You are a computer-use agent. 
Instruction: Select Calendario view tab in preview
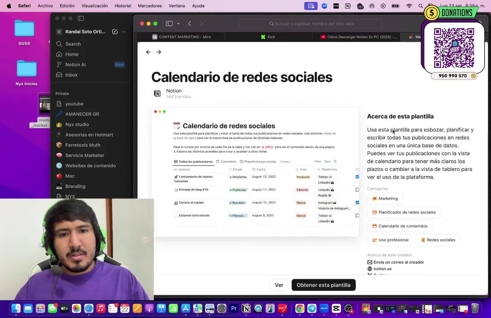click(226, 162)
